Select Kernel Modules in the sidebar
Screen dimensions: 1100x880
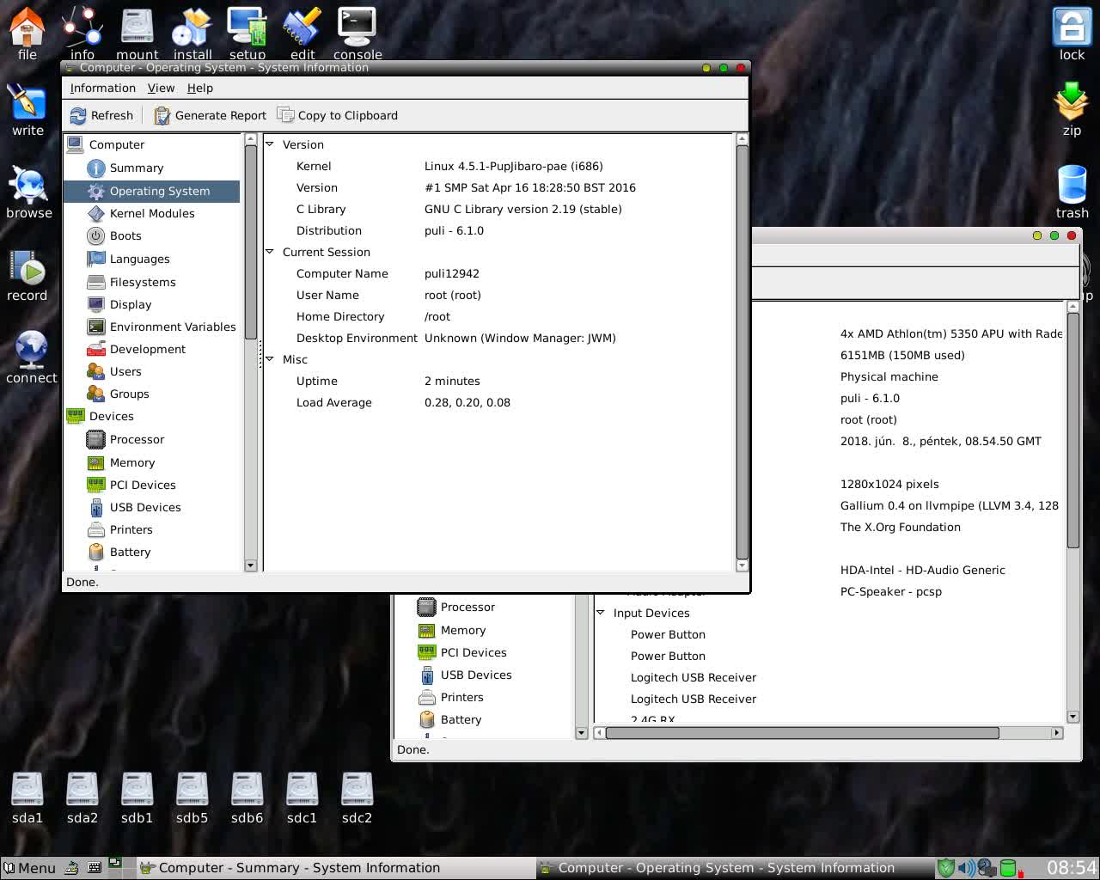[152, 213]
